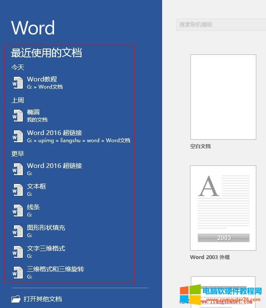Viewport: 266px width, 308px height.
Task: Open "Word 2016 超链接" title under 更早
Action: point(54,166)
